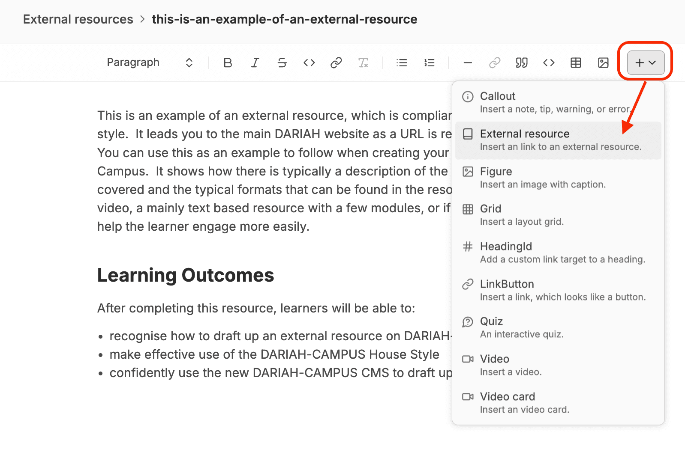Insert an image from toolbar
The height and width of the screenshot is (452, 685).
(x=603, y=63)
